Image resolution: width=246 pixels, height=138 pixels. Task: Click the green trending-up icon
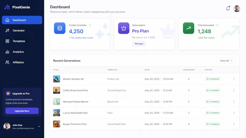pyautogui.click(x=188, y=28)
